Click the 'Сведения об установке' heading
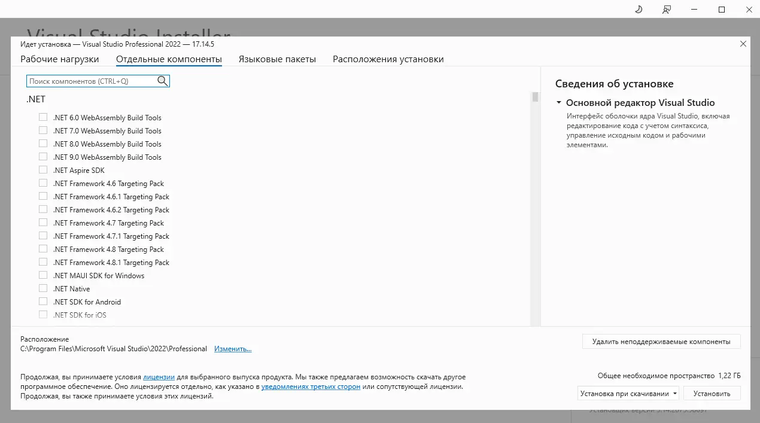Image resolution: width=760 pixels, height=423 pixels. [614, 84]
